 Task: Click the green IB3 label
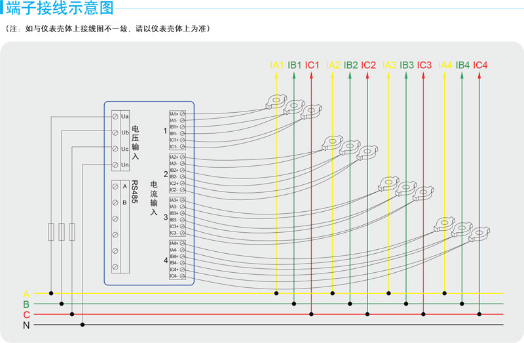point(407,66)
